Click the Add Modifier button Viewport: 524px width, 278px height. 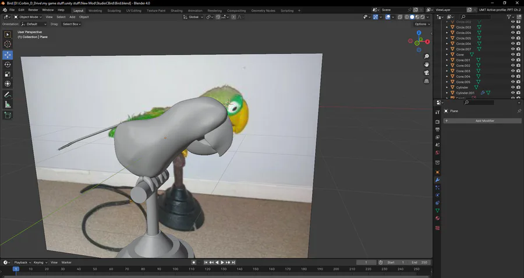point(482,121)
